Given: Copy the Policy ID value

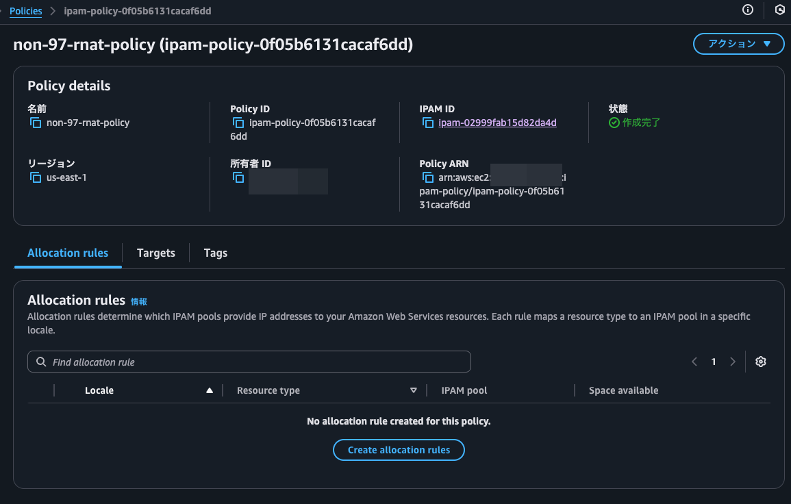Looking at the screenshot, I should coord(238,123).
